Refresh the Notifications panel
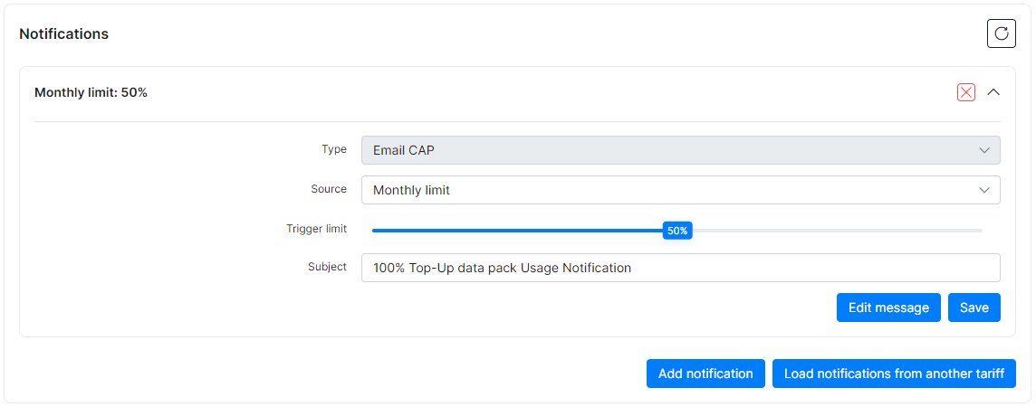Viewport: 1036px width, 407px height. coord(1001,33)
